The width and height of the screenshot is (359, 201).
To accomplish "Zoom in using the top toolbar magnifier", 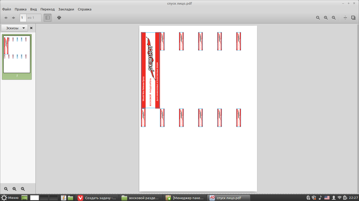I will click(x=326, y=18).
